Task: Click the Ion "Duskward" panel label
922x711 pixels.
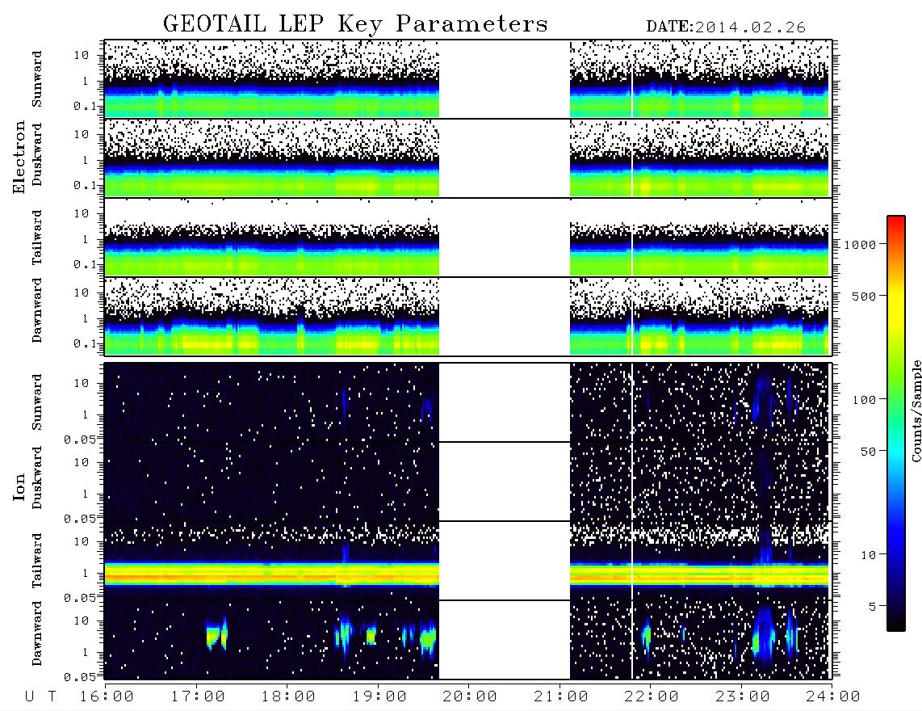Action: pyautogui.click(x=37, y=478)
